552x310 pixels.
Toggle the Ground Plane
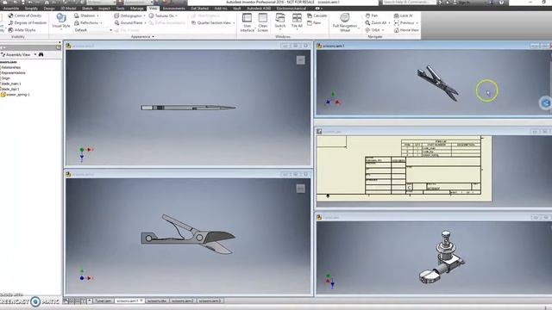129,22
